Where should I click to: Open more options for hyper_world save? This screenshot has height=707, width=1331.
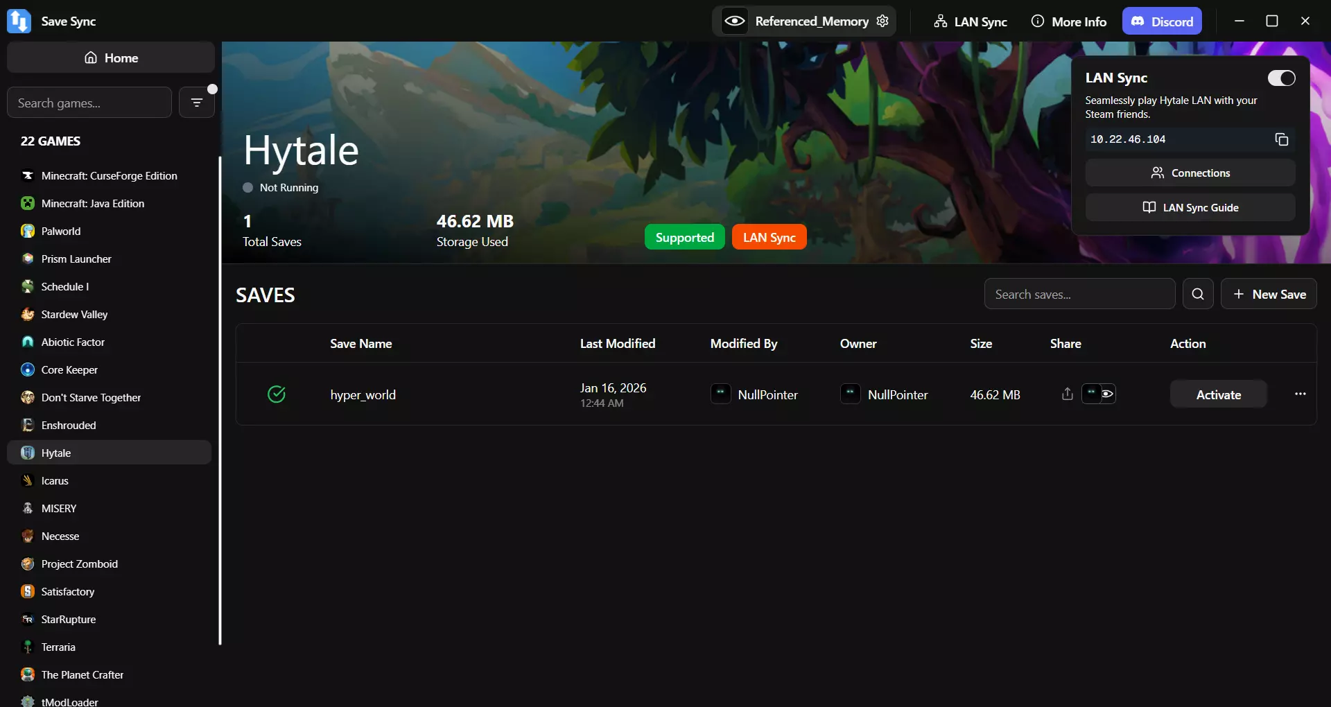tap(1300, 394)
